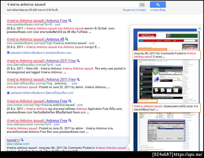Click the blue search button
The image size is (204, 158).
158,4
